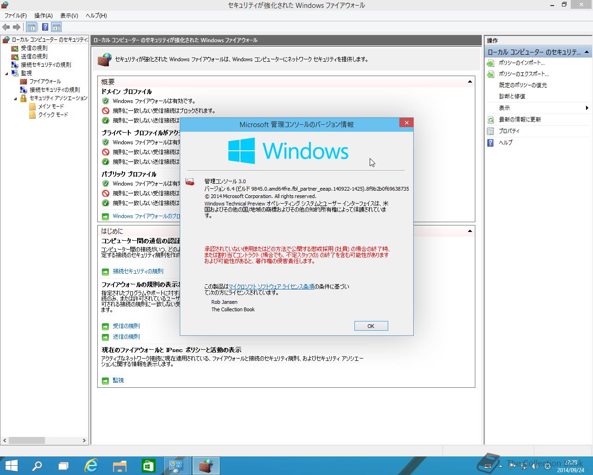Open the 表示(V) menu
This screenshot has height=475, width=593.
pyautogui.click(x=69, y=15)
